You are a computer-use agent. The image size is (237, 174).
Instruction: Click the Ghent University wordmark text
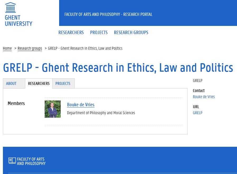18,21
